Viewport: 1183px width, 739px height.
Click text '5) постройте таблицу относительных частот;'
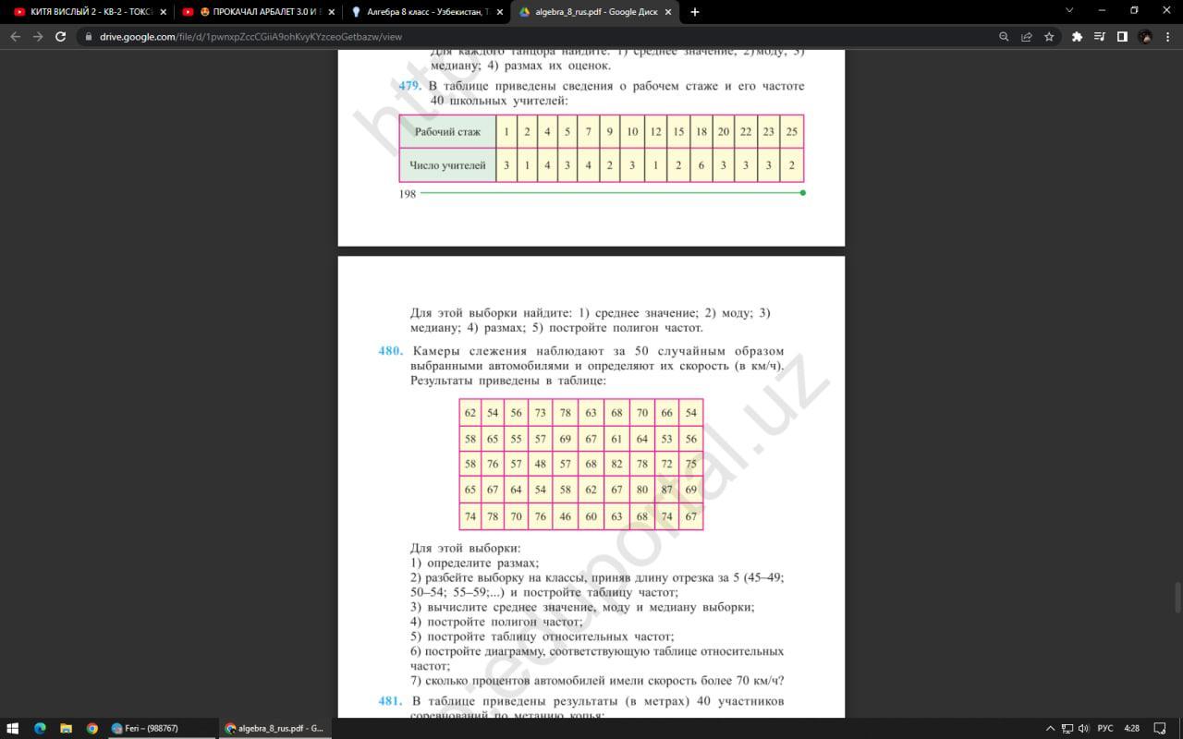click(x=543, y=636)
